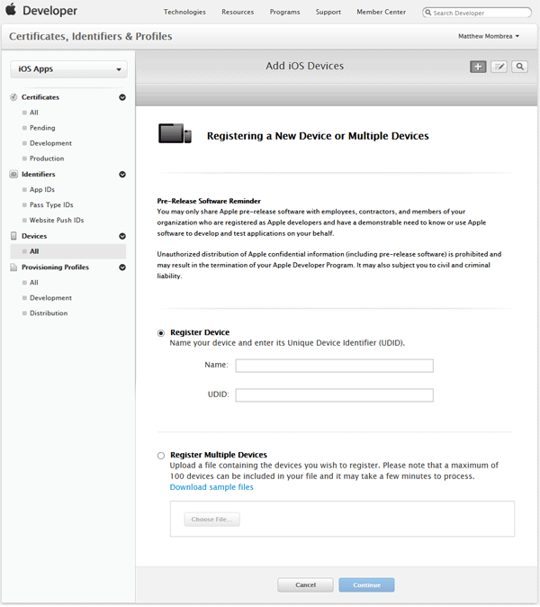Collapse the Devices section arrow
Viewport: 540px width, 607px height.
click(x=122, y=236)
